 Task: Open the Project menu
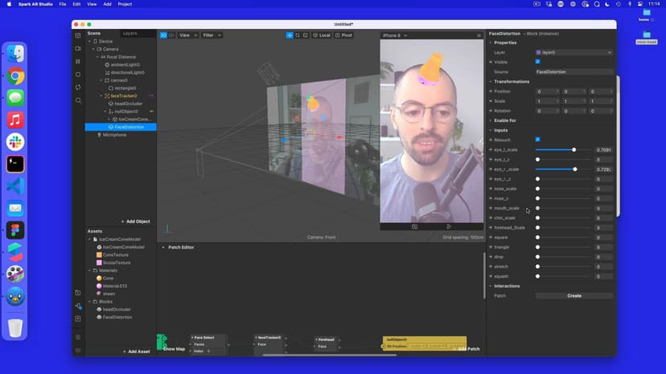click(125, 4)
